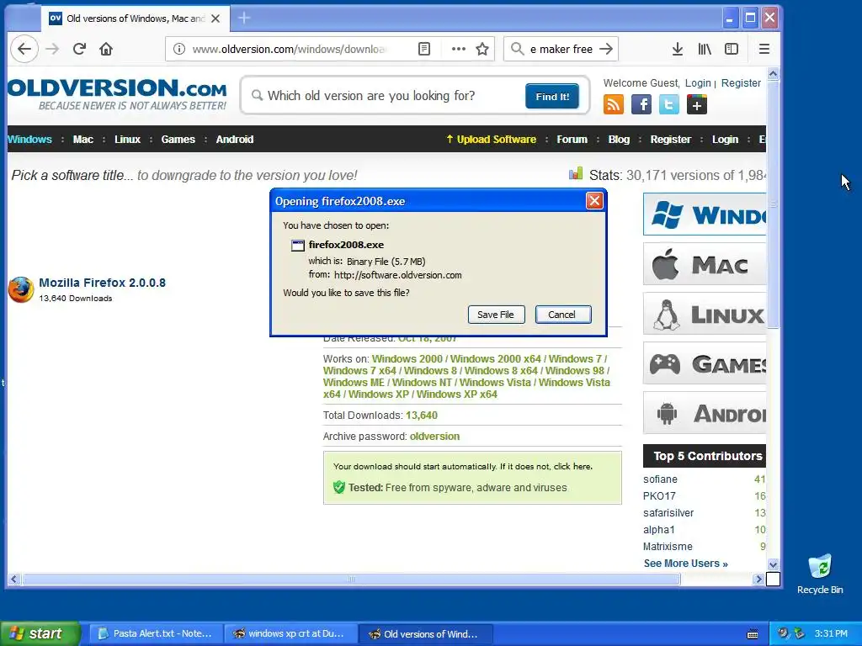Click Save File in download dialog

pos(496,315)
